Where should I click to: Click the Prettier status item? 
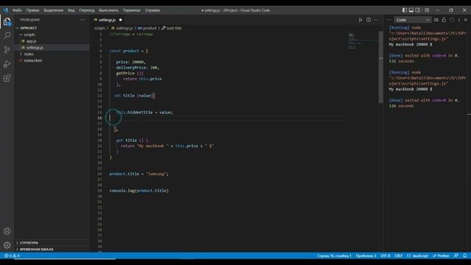click(441, 255)
